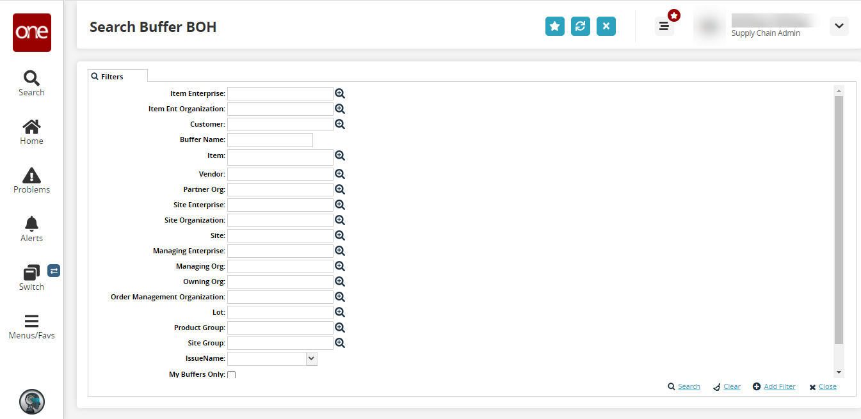This screenshot has width=861, height=419.
Task: Open the header list menu icon
Action: (x=664, y=26)
